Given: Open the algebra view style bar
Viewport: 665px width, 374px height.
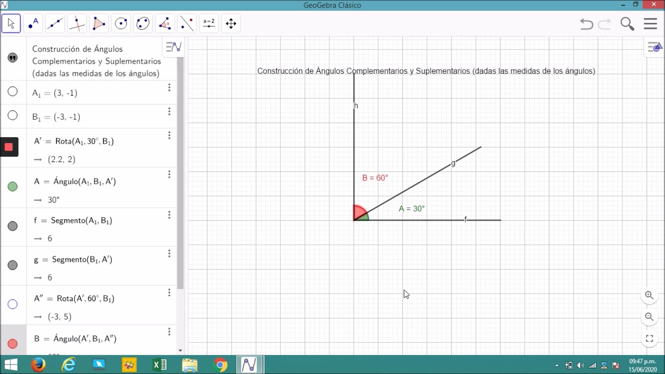Looking at the screenshot, I should click(x=173, y=47).
